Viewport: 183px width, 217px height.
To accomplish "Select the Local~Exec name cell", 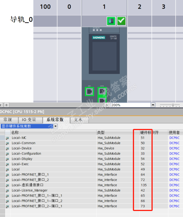I will [x=54, y=164].
